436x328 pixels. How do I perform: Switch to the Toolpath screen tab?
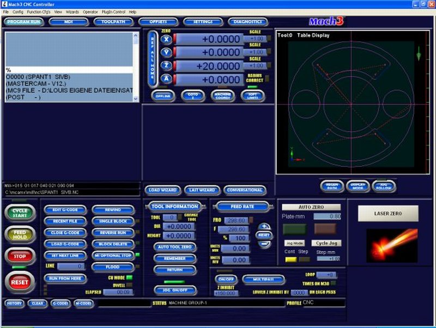tap(113, 22)
